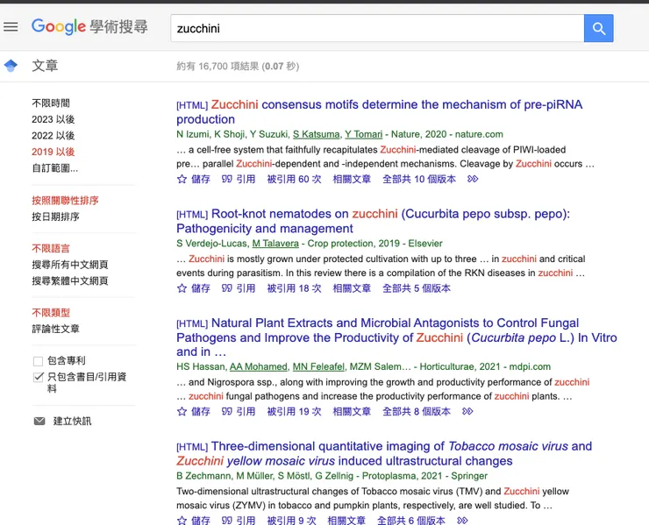Click 被引用 19 次 cited-by link
The image size is (649, 525).
[295, 412]
